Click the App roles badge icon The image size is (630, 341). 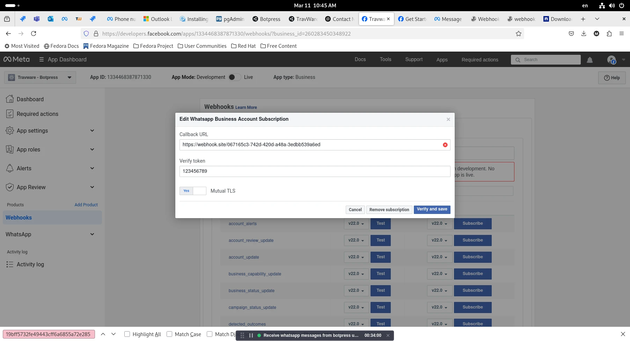pyautogui.click(x=10, y=149)
